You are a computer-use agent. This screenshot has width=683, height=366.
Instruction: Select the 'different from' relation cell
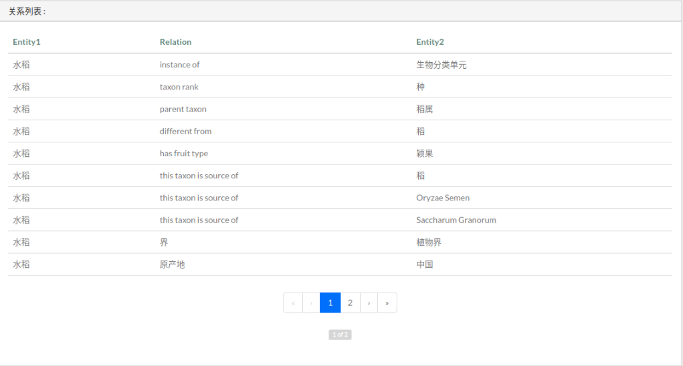tap(185, 132)
